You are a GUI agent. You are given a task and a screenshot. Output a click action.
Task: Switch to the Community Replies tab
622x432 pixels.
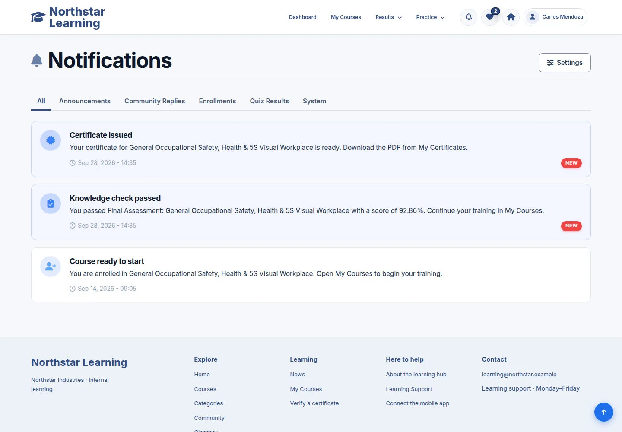(x=155, y=101)
